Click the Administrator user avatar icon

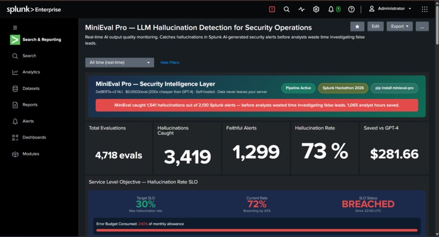point(371,9)
